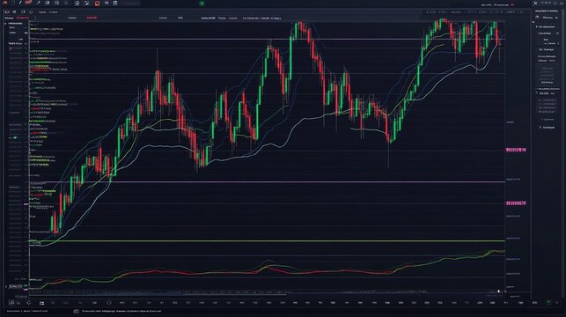Expand the arrow beside the bottom-left value box
Image resolution: width=566 pixels, height=317 pixels.
(6, 286)
